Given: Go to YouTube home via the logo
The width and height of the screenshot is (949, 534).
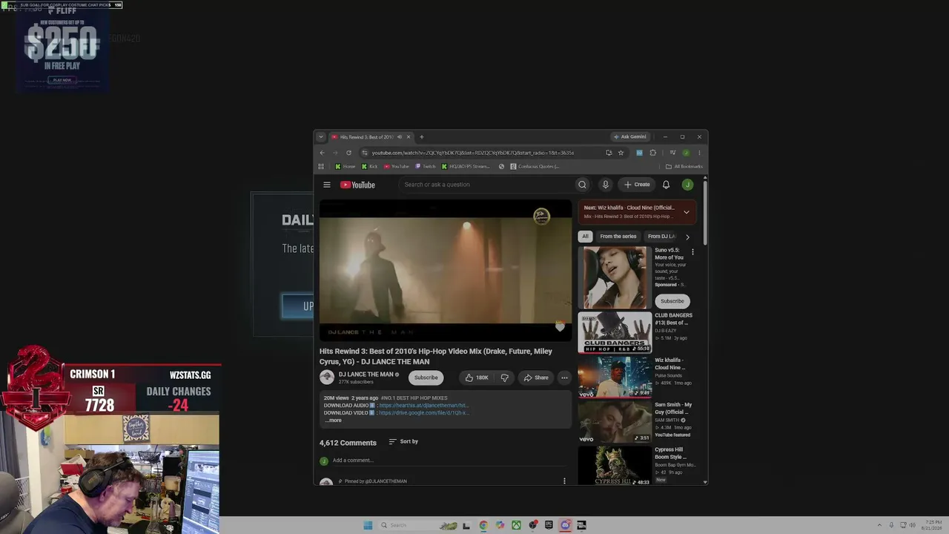Looking at the screenshot, I should pos(357,185).
